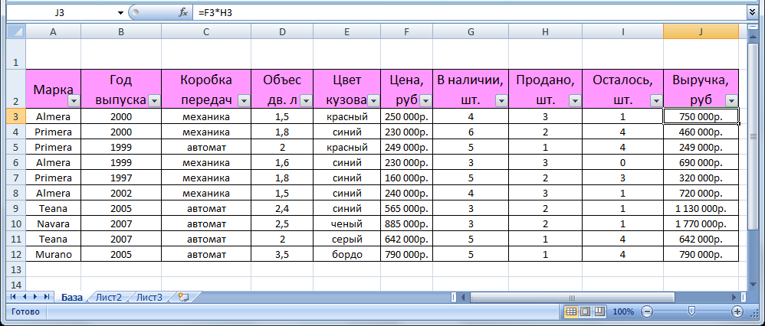Image resolution: width=765 pixels, height=326 pixels.
Task: Open the Осталось filter dropdown
Action: pos(655,101)
